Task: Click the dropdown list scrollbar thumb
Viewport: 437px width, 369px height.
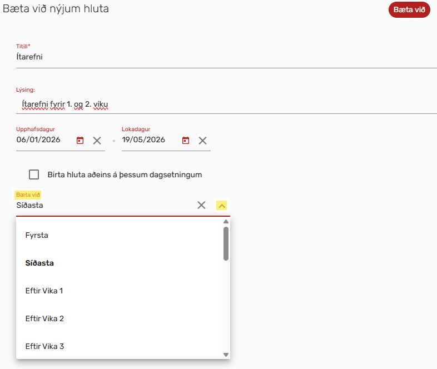Action: pyautogui.click(x=226, y=243)
